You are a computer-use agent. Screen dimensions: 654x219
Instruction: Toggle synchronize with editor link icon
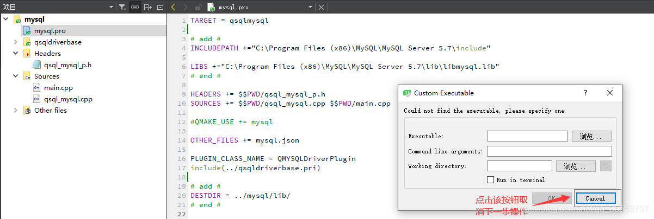click(x=135, y=7)
